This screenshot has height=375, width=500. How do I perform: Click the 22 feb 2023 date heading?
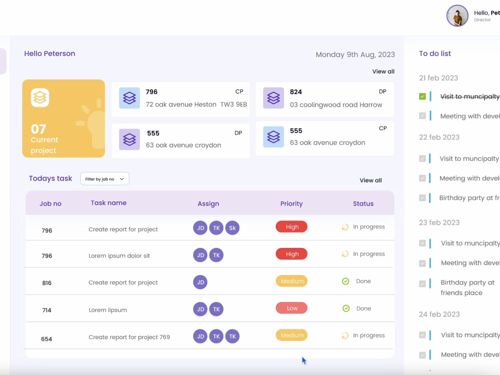click(x=439, y=137)
